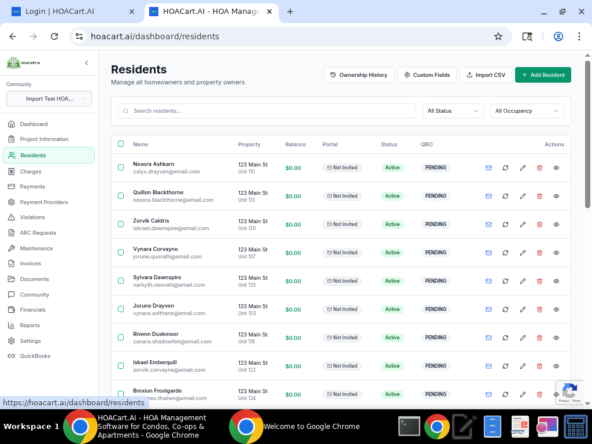Image resolution: width=592 pixels, height=444 pixels.
Task: View details via eye icon on Sylvara Dawnspire's row
Action: (x=556, y=281)
